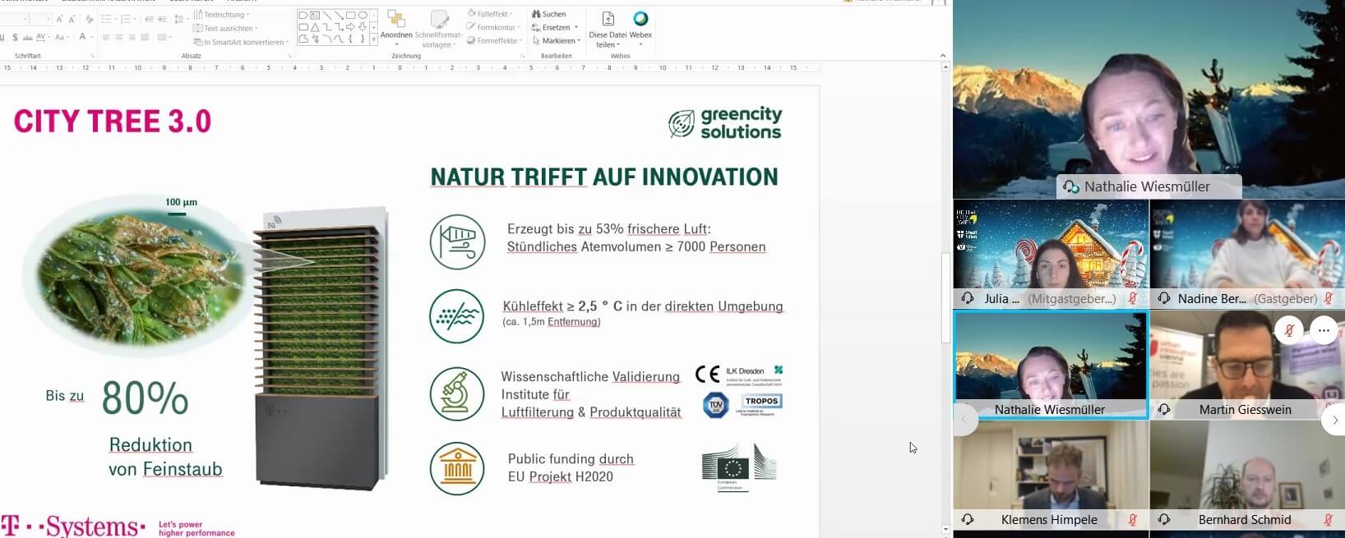Select the oval shape in shapes gallery
The width and height of the screenshot is (1345, 538).
coord(363,15)
